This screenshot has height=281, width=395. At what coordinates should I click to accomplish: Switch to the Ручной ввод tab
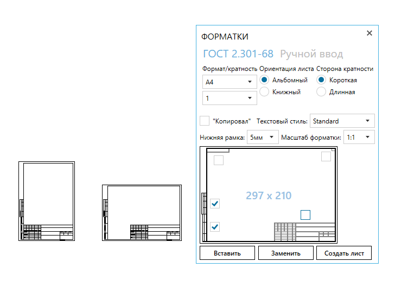(x=311, y=54)
